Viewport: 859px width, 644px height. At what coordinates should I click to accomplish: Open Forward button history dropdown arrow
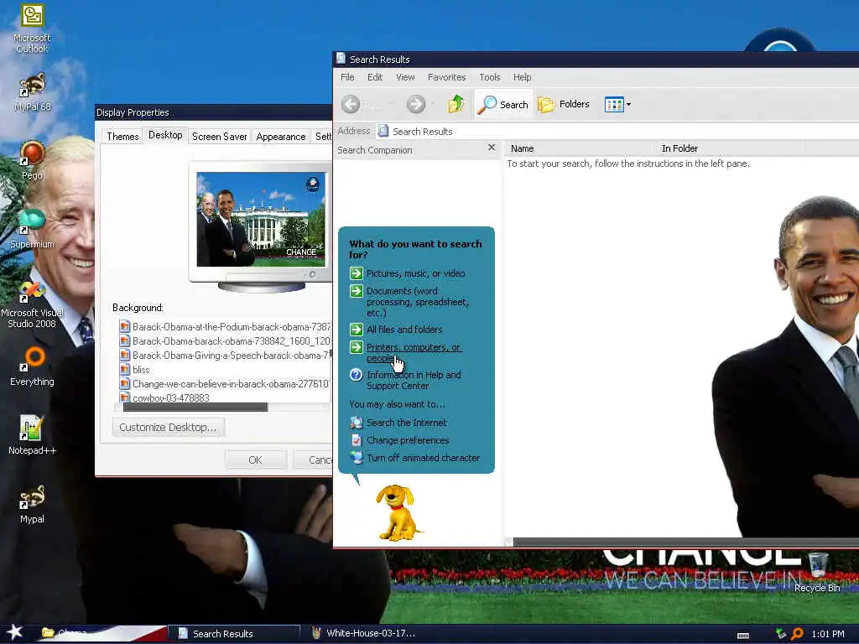(x=433, y=104)
